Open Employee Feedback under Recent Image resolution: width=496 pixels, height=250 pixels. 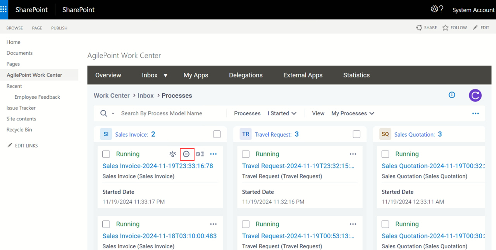(x=37, y=97)
